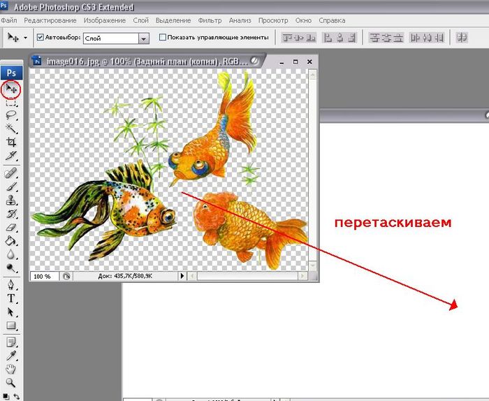489x401 pixels.
Task: Select the Path Selection tool
Action: [x=11, y=312]
